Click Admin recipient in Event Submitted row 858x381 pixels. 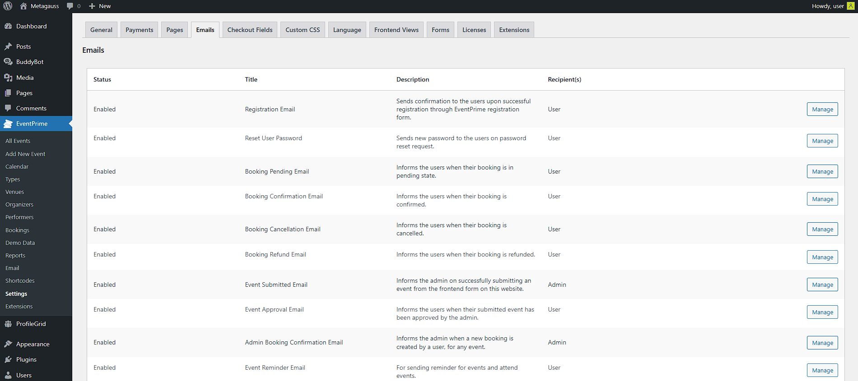click(557, 285)
